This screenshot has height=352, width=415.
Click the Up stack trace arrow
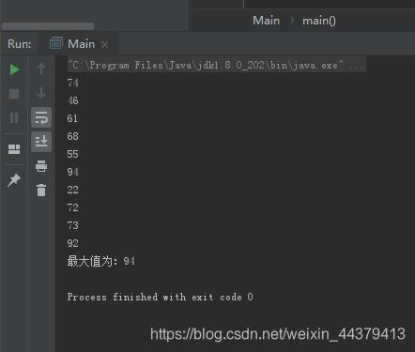coord(41,69)
